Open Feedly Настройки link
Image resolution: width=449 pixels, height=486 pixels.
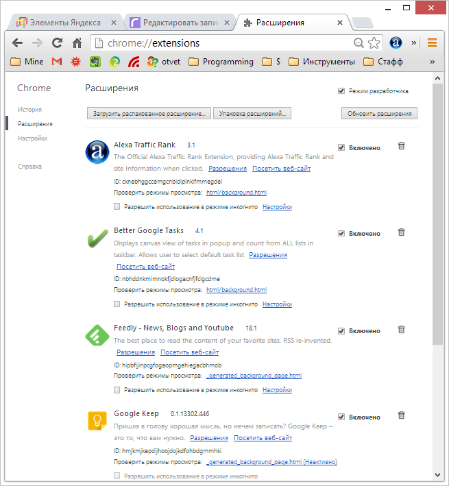click(278, 389)
